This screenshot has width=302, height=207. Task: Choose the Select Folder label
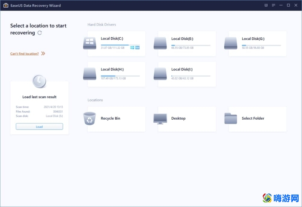(253, 118)
